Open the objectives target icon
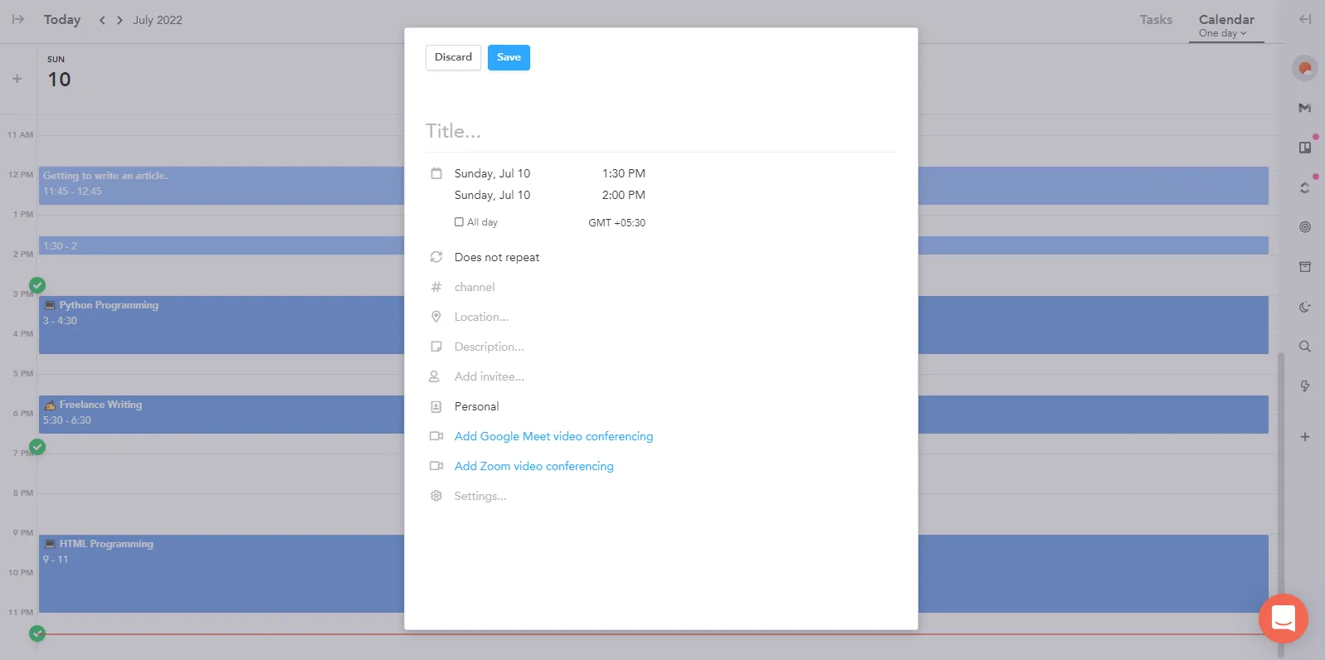1325x660 pixels. point(1305,227)
